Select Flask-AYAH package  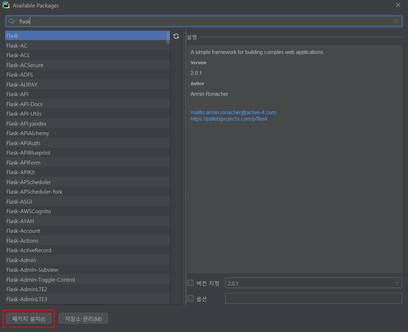(88, 221)
